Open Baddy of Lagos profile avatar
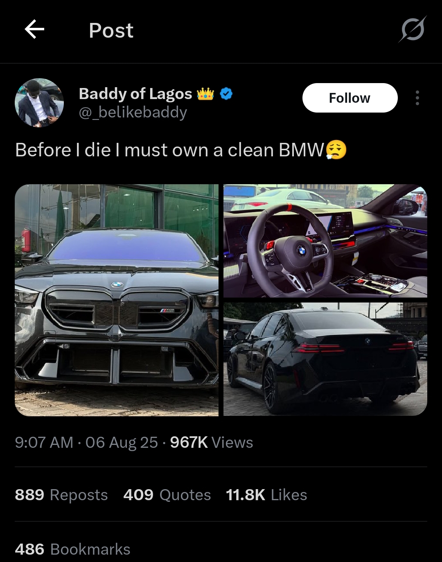The width and height of the screenshot is (442, 562). pyautogui.click(x=39, y=102)
